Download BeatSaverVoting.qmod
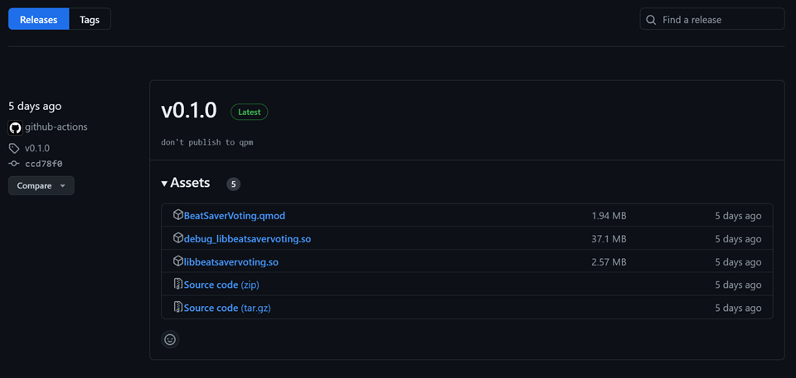The image size is (796, 378). pos(234,216)
